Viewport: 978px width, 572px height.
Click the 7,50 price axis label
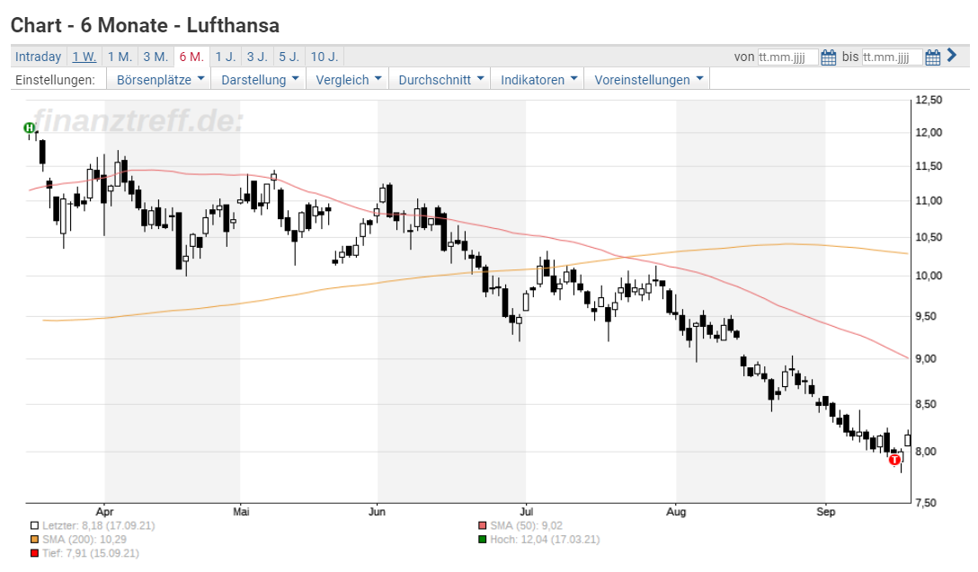[x=926, y=503]
